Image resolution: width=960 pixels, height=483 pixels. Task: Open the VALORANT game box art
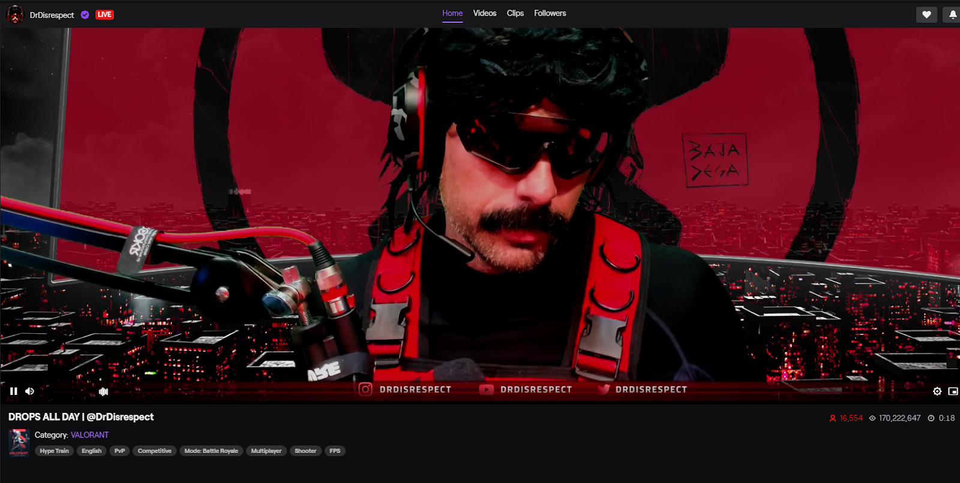point(19,443)
